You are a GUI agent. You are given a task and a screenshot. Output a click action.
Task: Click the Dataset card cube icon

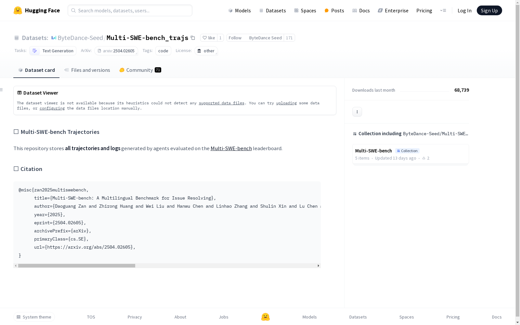point(20,70)
